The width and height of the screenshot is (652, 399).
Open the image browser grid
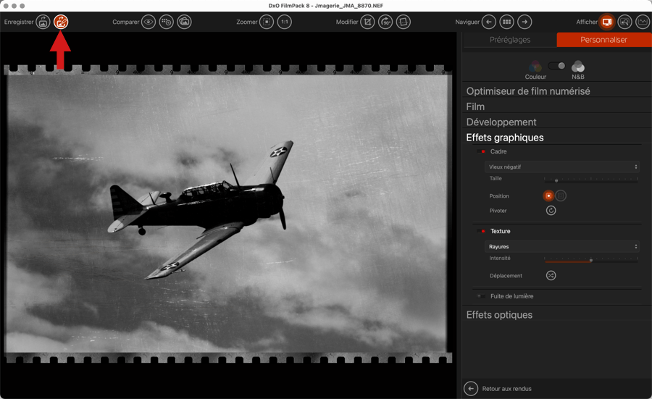pyautogui.click(x=506, y=22)
